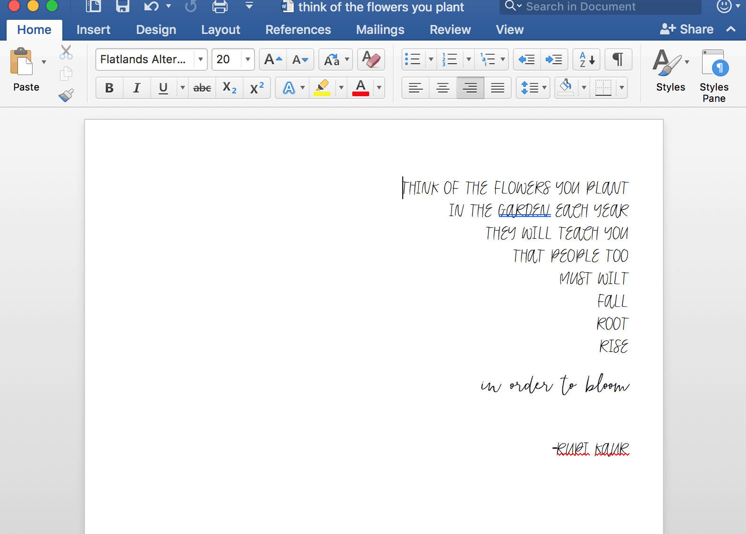Align text left
Viewport: 746px width, 534px height.
click(x=415, y=88)
